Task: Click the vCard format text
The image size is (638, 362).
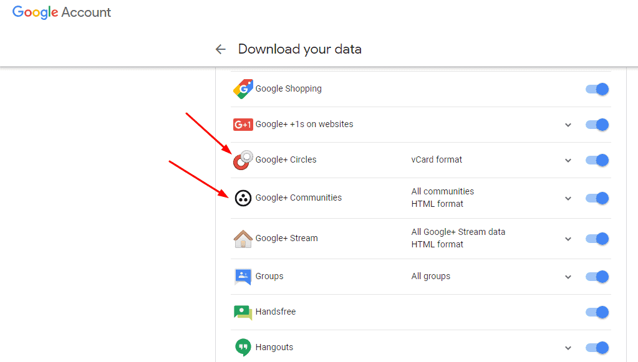Action: (437, 160)
